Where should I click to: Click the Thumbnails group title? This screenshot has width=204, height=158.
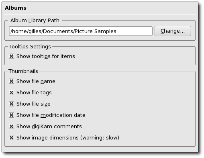point(23,71)
